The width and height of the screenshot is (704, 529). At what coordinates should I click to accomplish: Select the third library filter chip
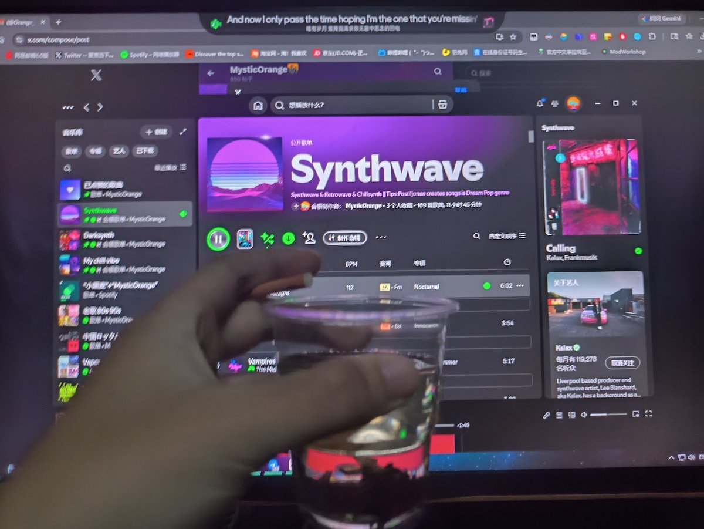pos(119,151)
